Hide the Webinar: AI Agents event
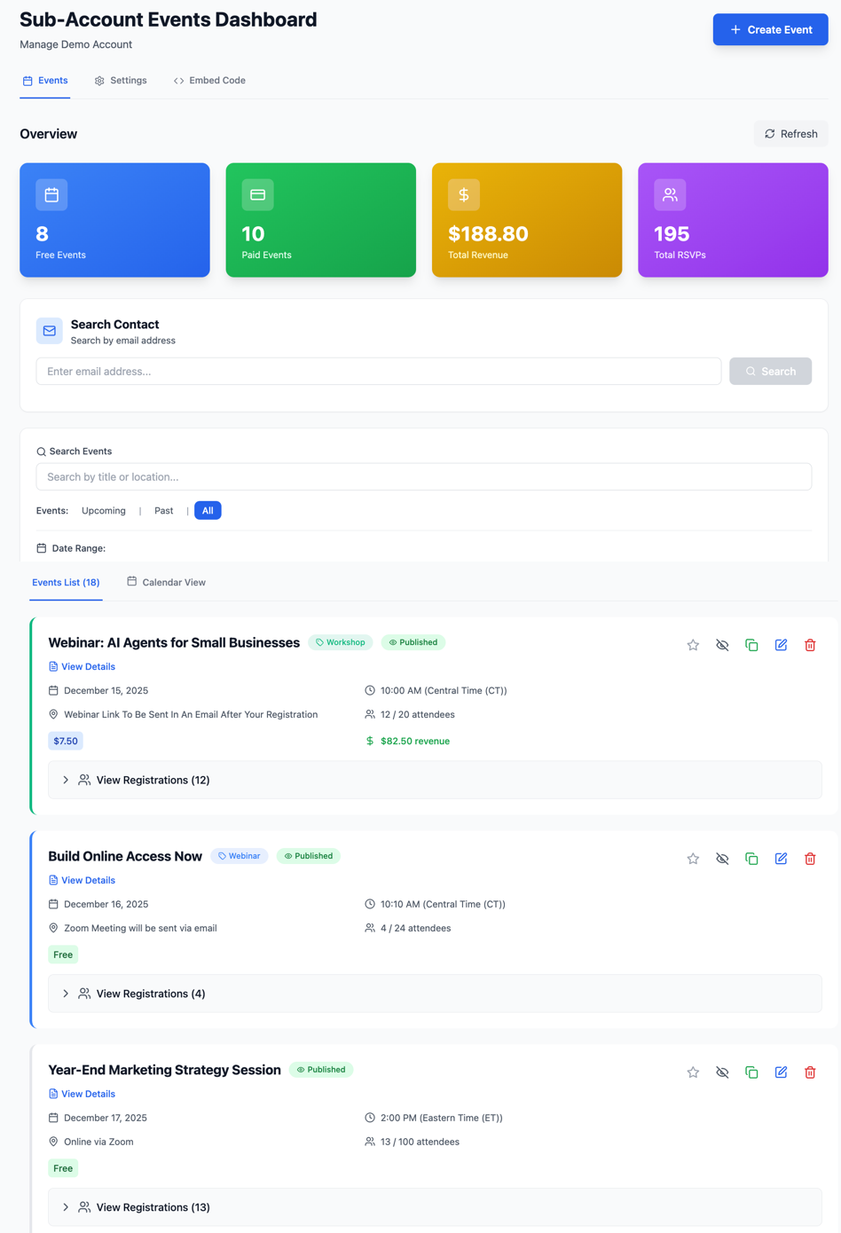 click(x=722, y=645)
